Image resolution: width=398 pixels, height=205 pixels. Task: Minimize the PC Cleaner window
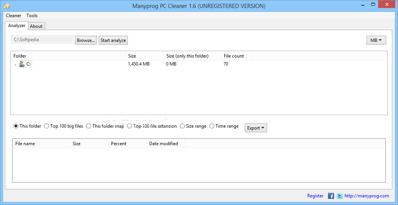pos(362,4)
